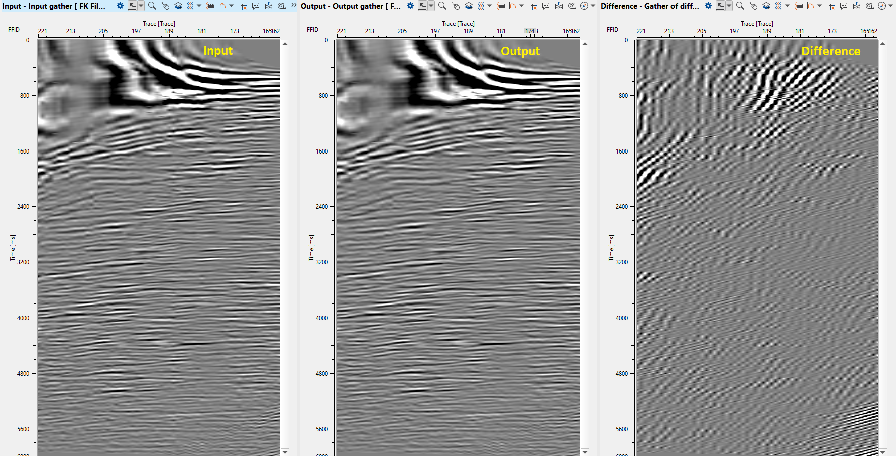This screenshot has height=456, width=896.
Task: Click comment bubble icon in Difference panel
Action: (x=844, y=6)
